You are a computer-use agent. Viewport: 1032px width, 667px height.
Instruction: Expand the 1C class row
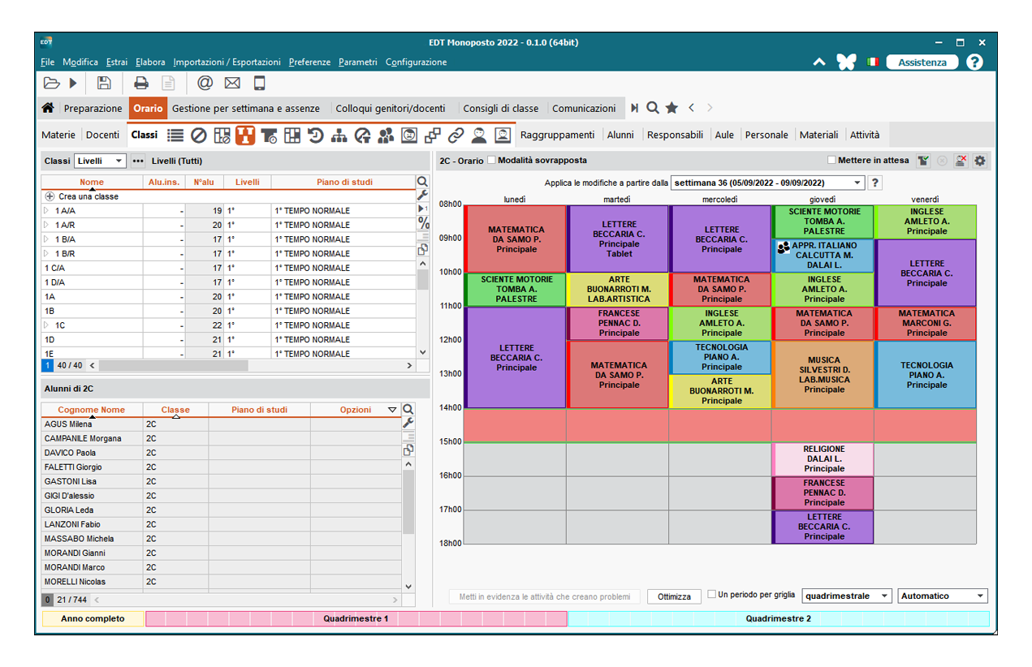click(x=47, y=325)
